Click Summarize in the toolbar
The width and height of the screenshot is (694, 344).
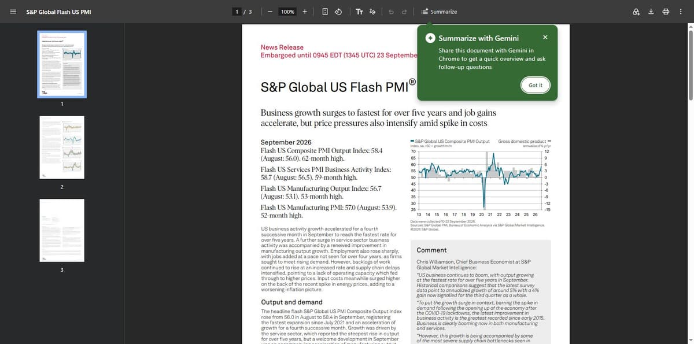coord(439,12)
